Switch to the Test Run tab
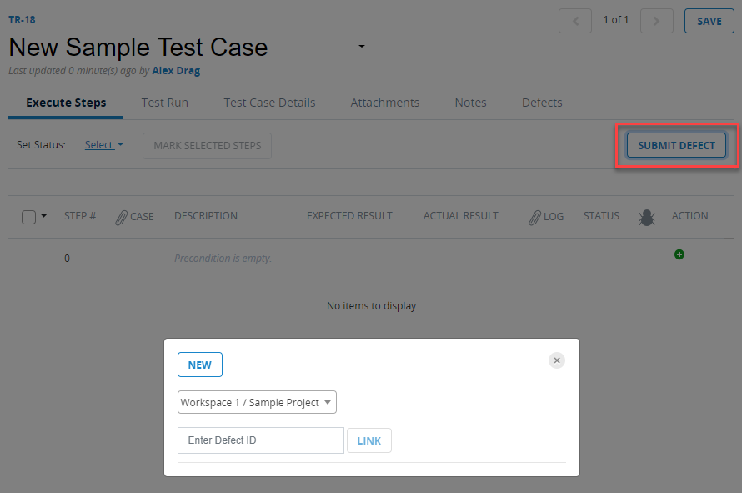The width and height of the screenshot is (742, 493). click(165, 103)
